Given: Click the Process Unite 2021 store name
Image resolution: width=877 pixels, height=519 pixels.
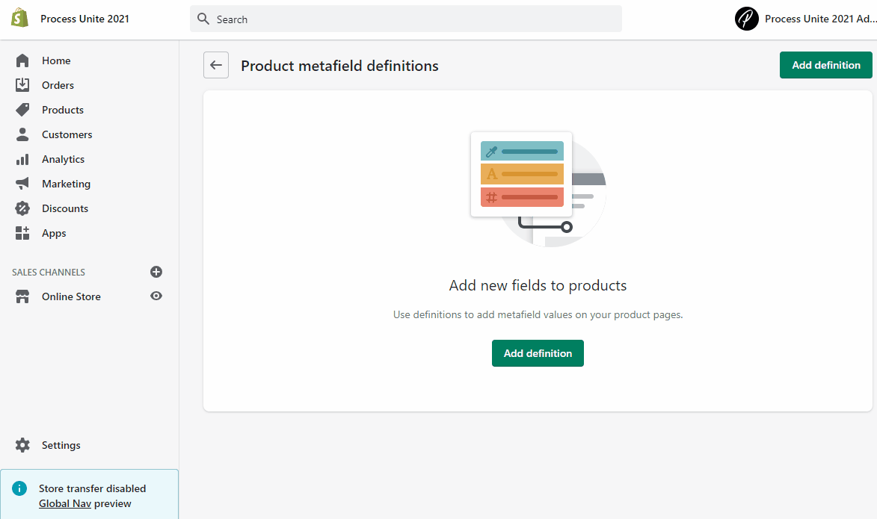Looking at the screenshot, I should click(84, 19).
